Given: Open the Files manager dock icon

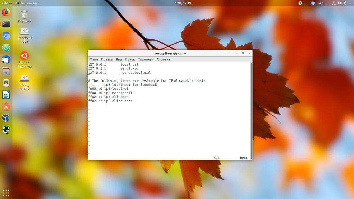Looking at the screenshot, I should pos(6,71).
